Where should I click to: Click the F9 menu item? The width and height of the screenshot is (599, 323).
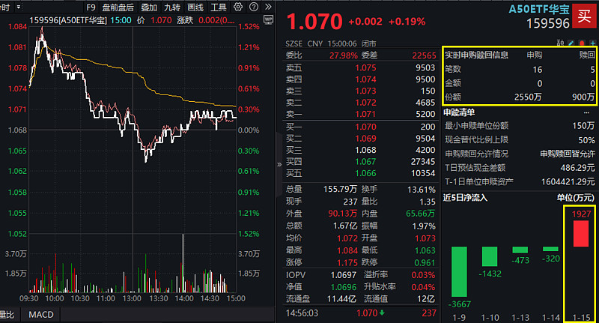click(x=89, y=7)
